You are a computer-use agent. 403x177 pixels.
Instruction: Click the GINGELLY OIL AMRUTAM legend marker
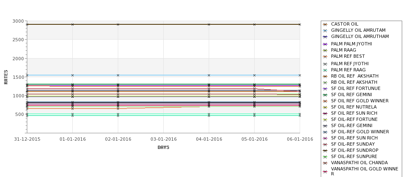325,31
